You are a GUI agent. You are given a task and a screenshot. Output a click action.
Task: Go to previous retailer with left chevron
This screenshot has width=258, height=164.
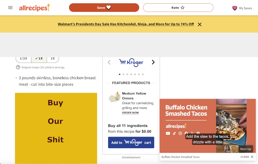click(x=109, y=62)
